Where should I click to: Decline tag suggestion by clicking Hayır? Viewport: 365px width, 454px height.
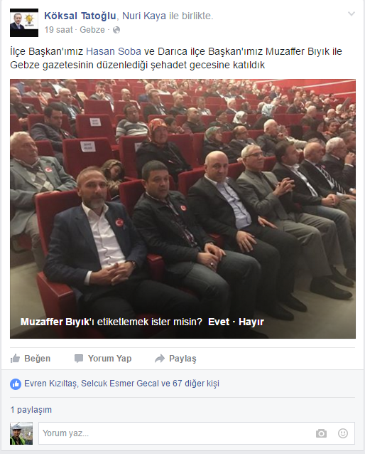[x=251, y=322]
